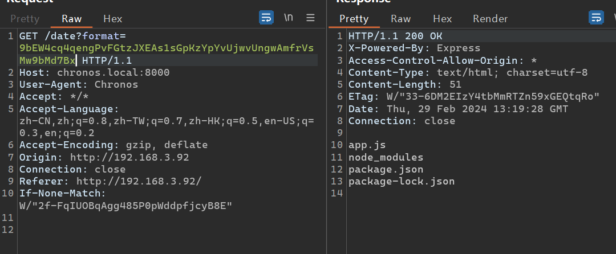The height and width of the screenshot is (254, 616).
Task: Toggle word wrap icon in Request pane
Action: pos(266,18)
